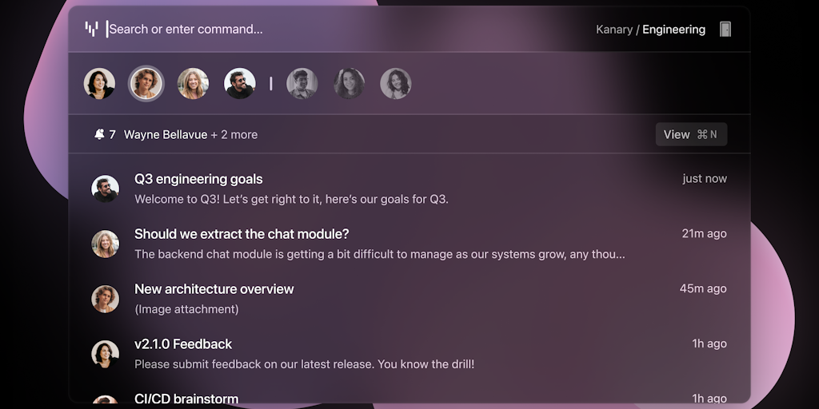Click the chat module thread author avatar

click(x=105, y=244)
